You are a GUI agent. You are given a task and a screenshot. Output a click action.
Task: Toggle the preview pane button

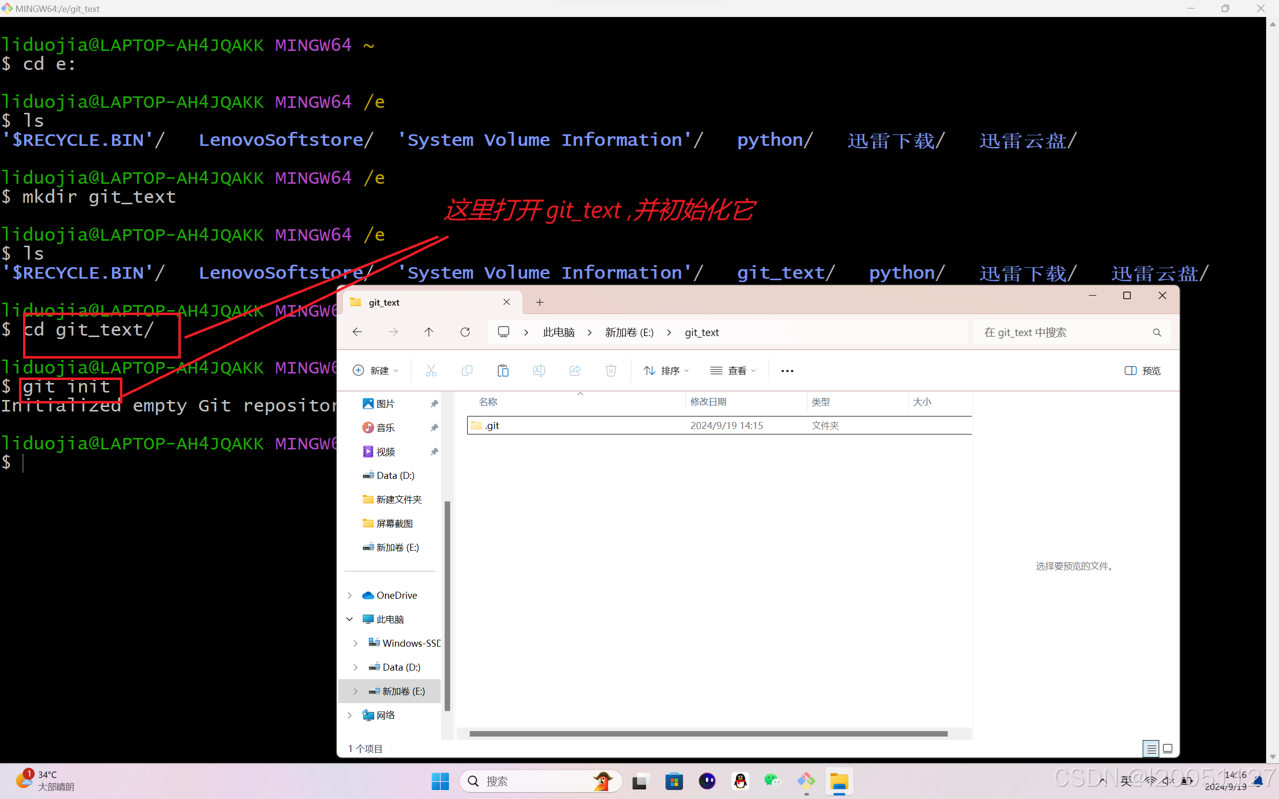[1143, 371]
